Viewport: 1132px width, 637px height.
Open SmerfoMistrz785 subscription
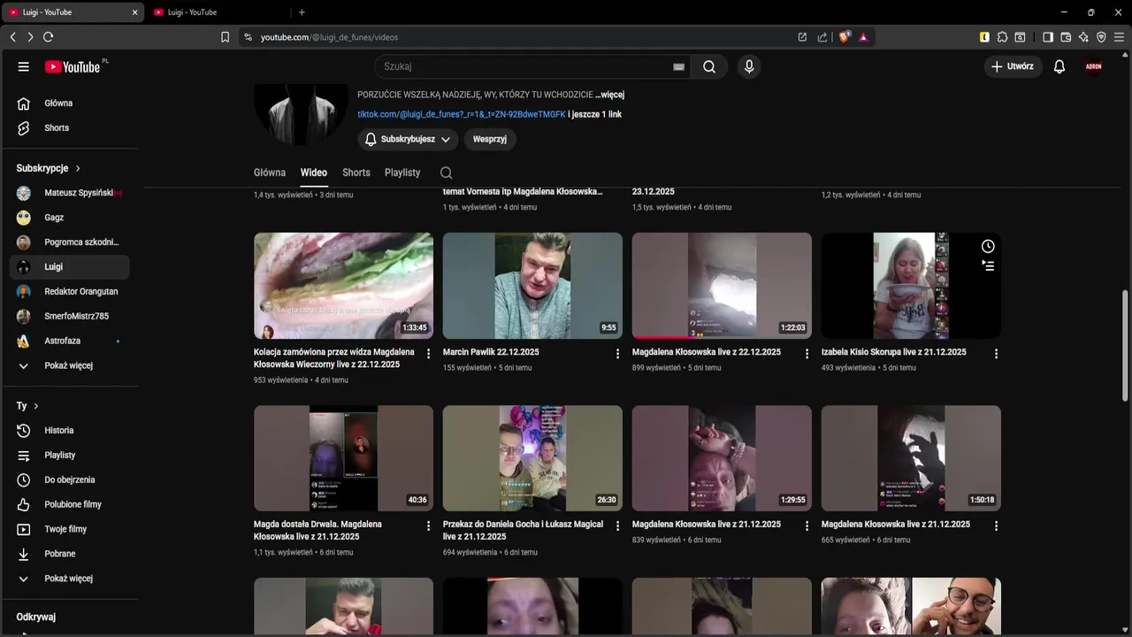pos(69,316)
